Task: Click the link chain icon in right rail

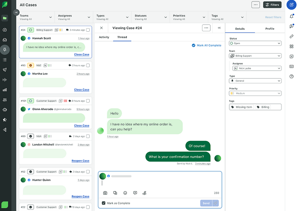Action: [x=291, y=36]
